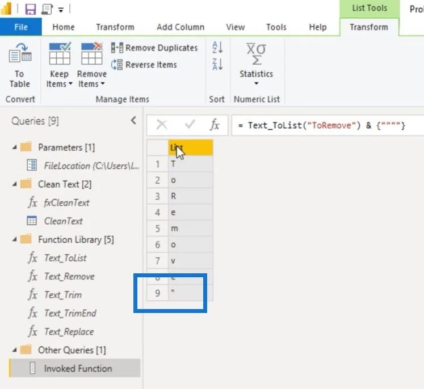Open the Tools tab
Viewport: 424px width, 389px height.
276,27
